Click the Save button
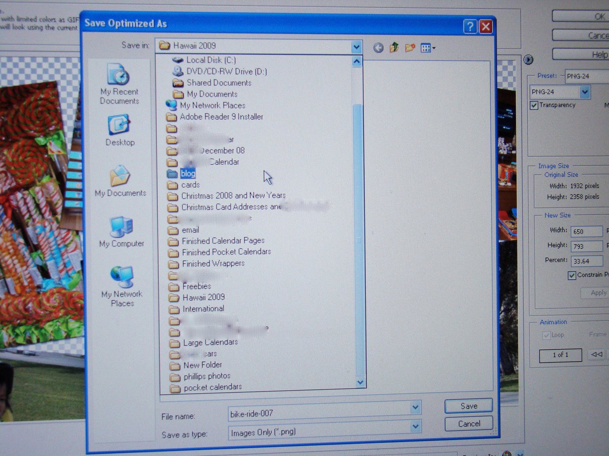The height and width of the screenshot is (456, 609). pos(469,406)
